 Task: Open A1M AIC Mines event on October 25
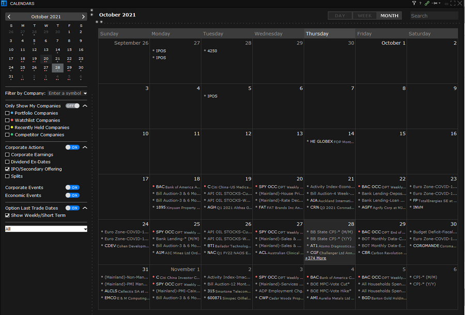[x=178, y=252]
